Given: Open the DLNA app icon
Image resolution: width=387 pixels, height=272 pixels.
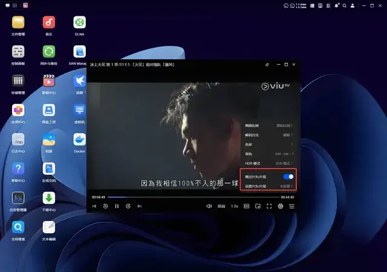Looking at the screenshot, I should tap(79, 22).
